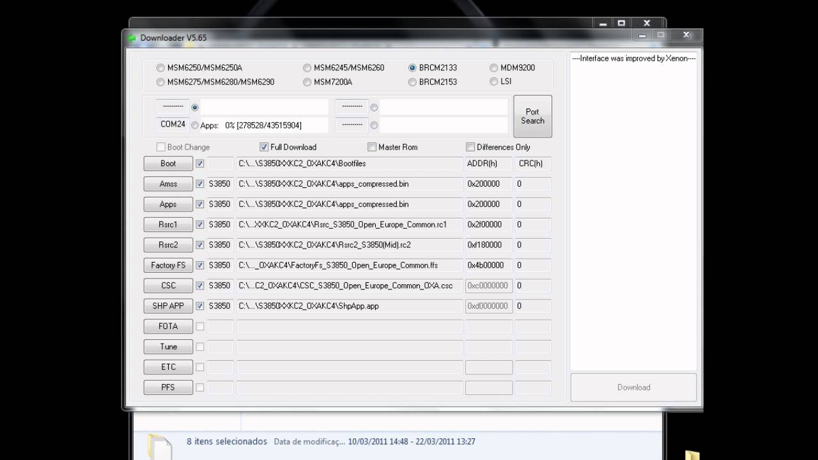Click the Rsrc1 file button
818x460 pixels.
168,225
